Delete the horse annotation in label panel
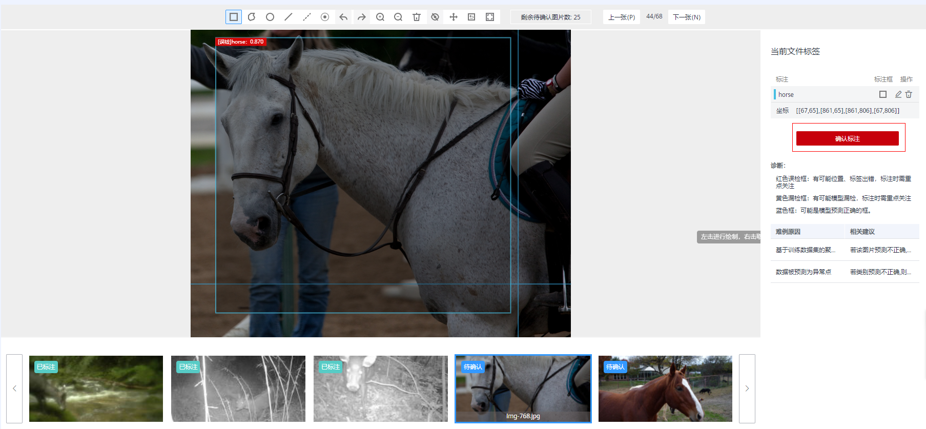This screenshot has width=926, height=429. [909, 94]
